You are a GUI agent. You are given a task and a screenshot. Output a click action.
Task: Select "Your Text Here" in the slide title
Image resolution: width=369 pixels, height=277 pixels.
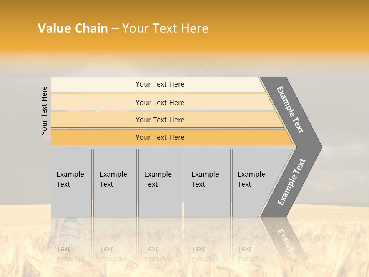165,28
